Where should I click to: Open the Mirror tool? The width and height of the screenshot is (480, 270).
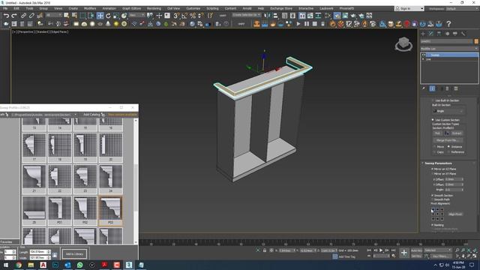[x=267, y=16]
